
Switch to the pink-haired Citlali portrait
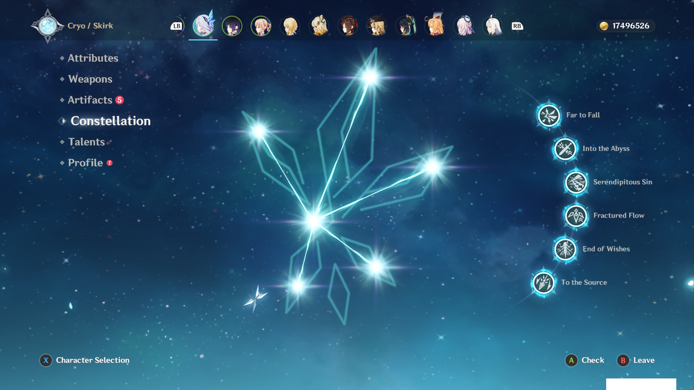(x=464, y=26)
